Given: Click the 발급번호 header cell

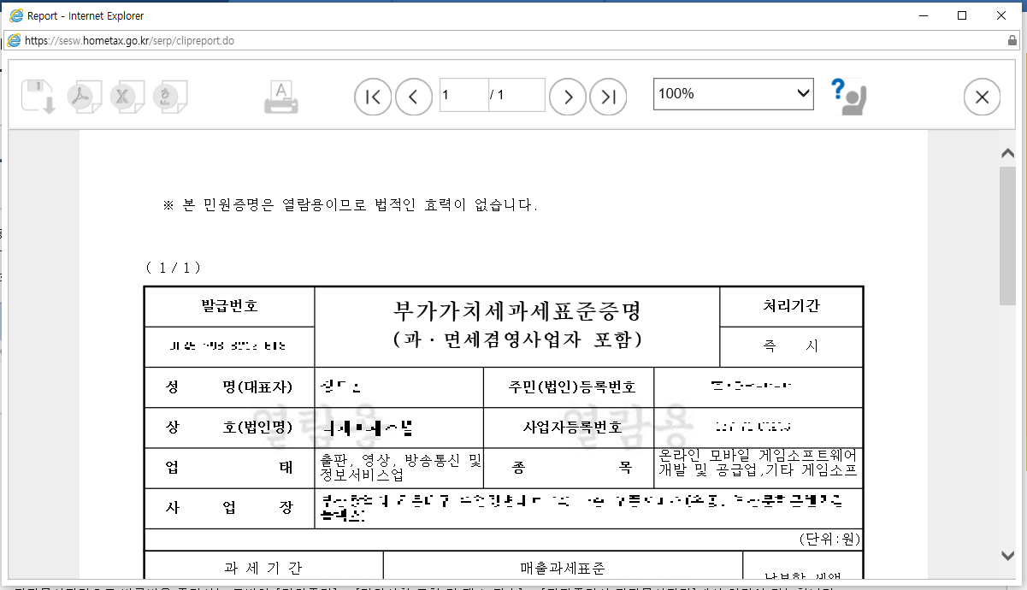Looking at the screenshot, I should coord(229,306).
